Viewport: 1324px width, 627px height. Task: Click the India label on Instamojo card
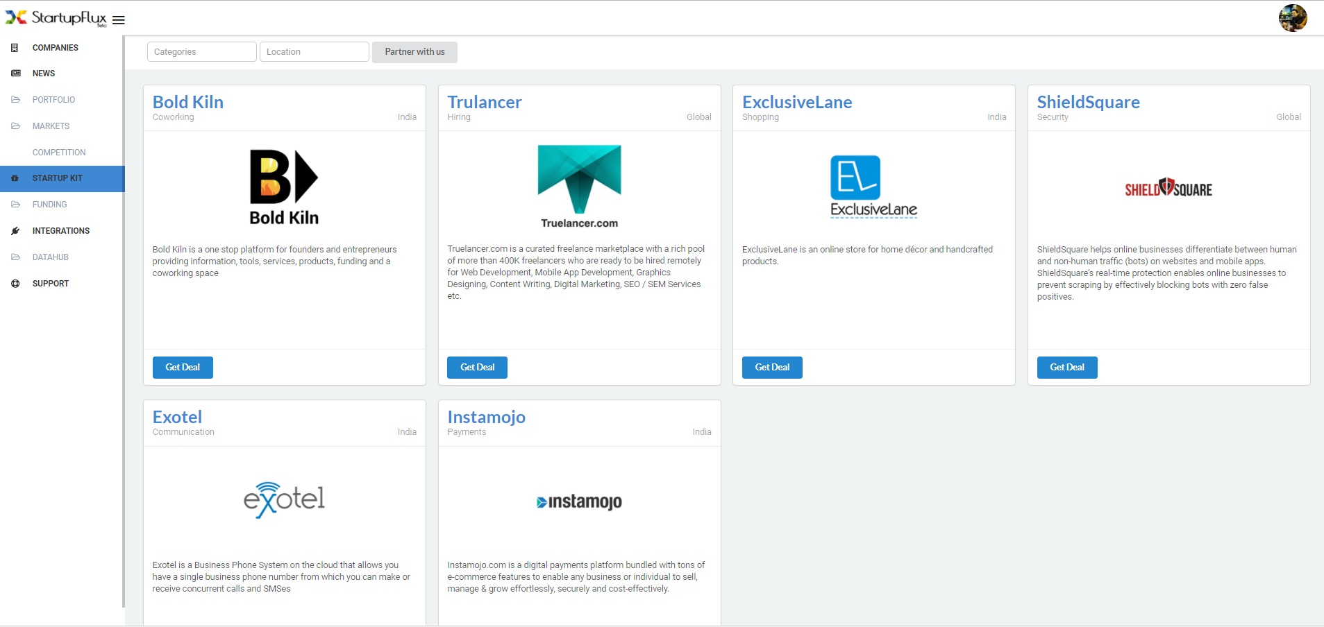702,432
